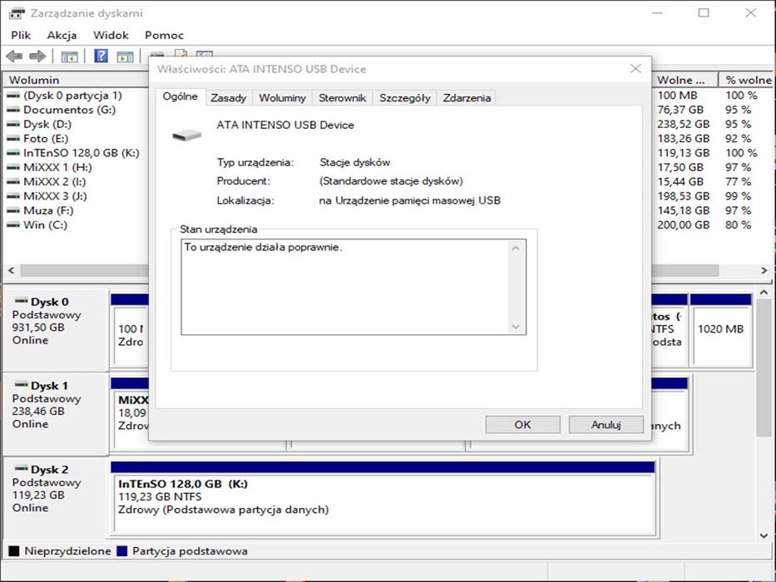Select the drive icon beside Foto (E:)

pos(13,139)
